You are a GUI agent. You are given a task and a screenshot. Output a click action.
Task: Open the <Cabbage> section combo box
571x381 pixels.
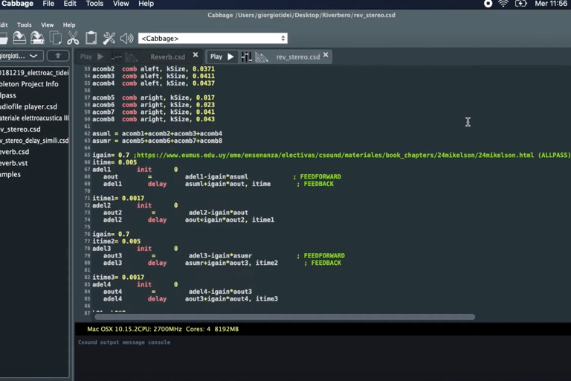(213, 38)
